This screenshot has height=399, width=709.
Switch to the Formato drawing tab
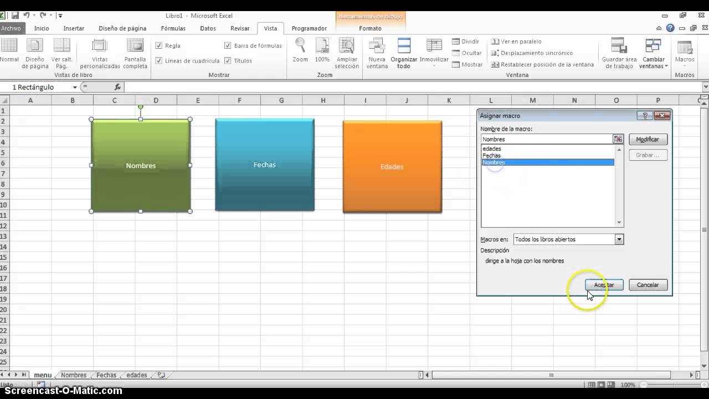point(370,28)
